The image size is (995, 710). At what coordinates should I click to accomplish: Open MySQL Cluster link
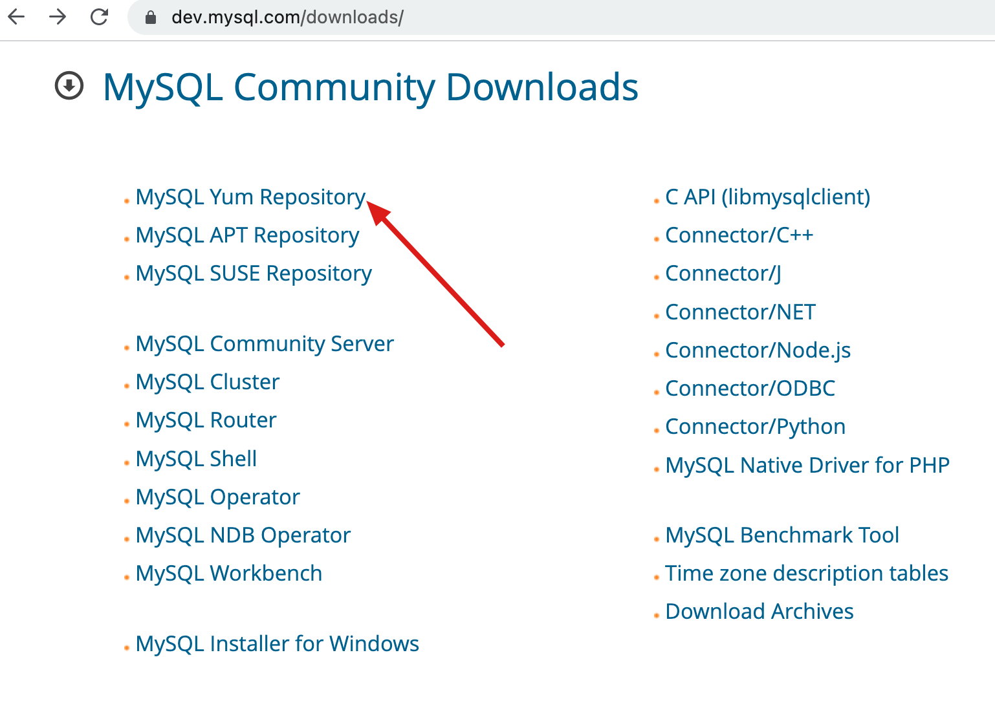click(208, 382)
